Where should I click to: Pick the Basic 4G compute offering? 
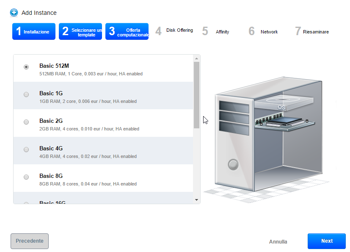(26, 150)
